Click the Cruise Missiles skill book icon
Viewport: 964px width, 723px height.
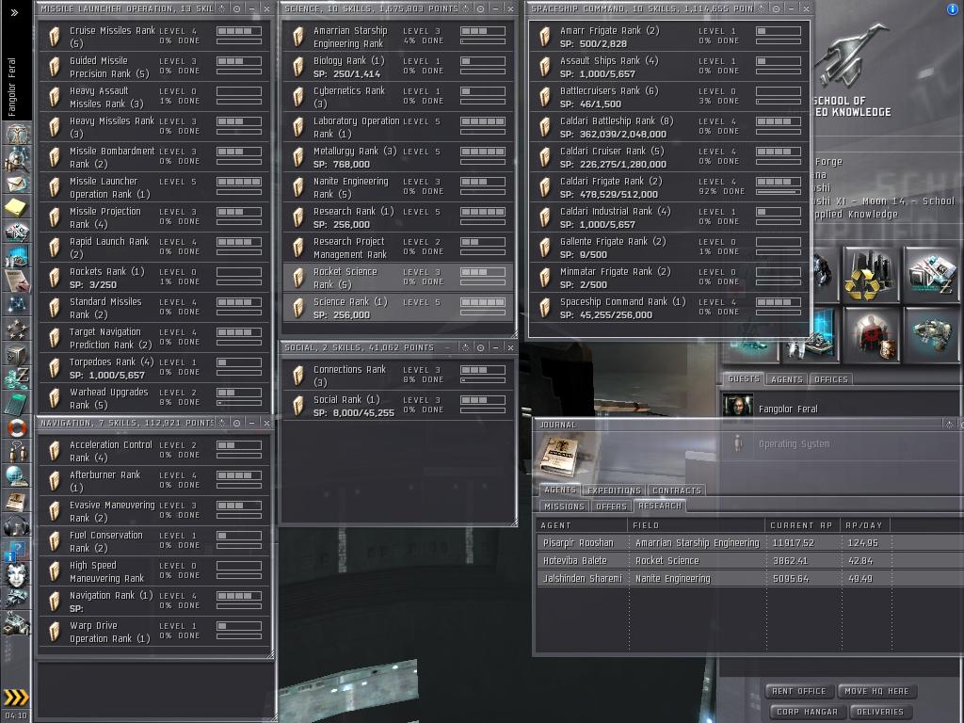pyautogui.click(x=54, y=37)
